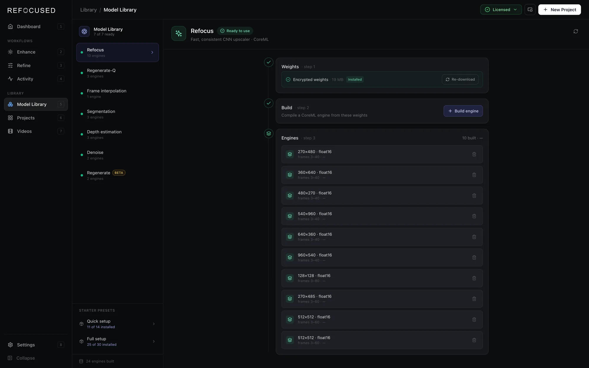Delete the 540×960 float16 engine

pyautogui.click(x=474, y=216)
